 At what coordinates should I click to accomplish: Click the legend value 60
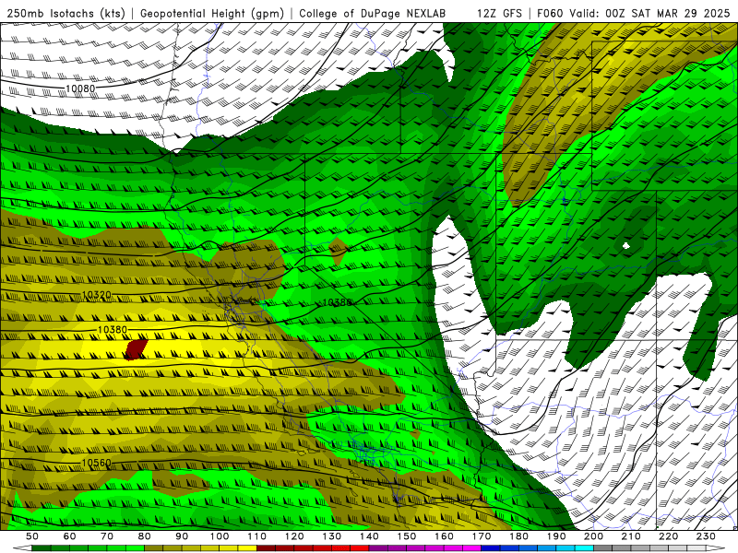coord(69,536)
